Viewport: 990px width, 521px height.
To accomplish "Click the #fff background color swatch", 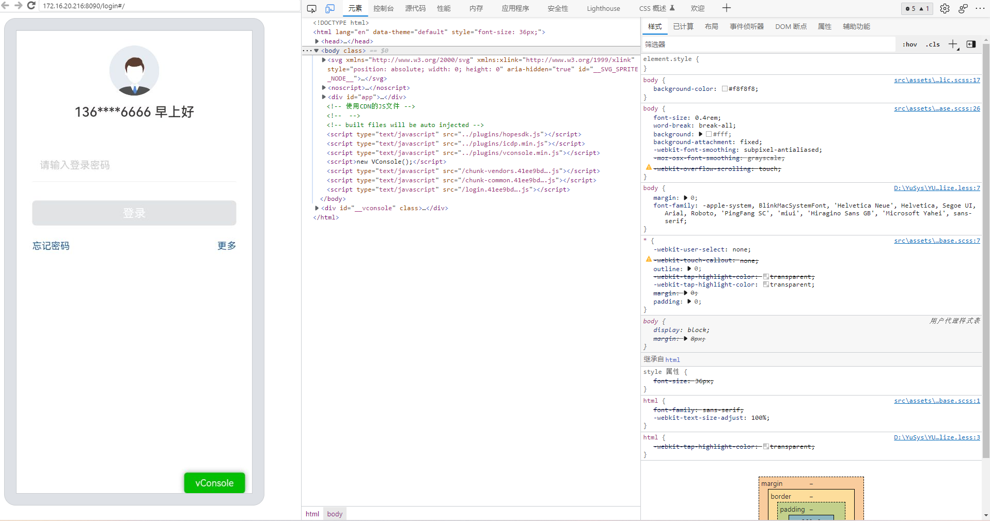I will 709,134.
